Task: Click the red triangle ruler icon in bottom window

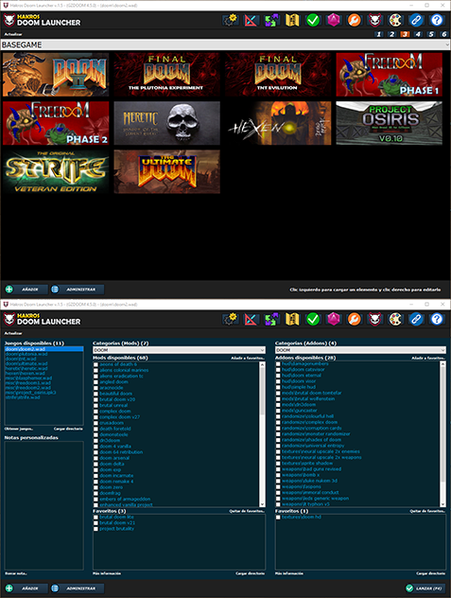Action: [251, 319]
